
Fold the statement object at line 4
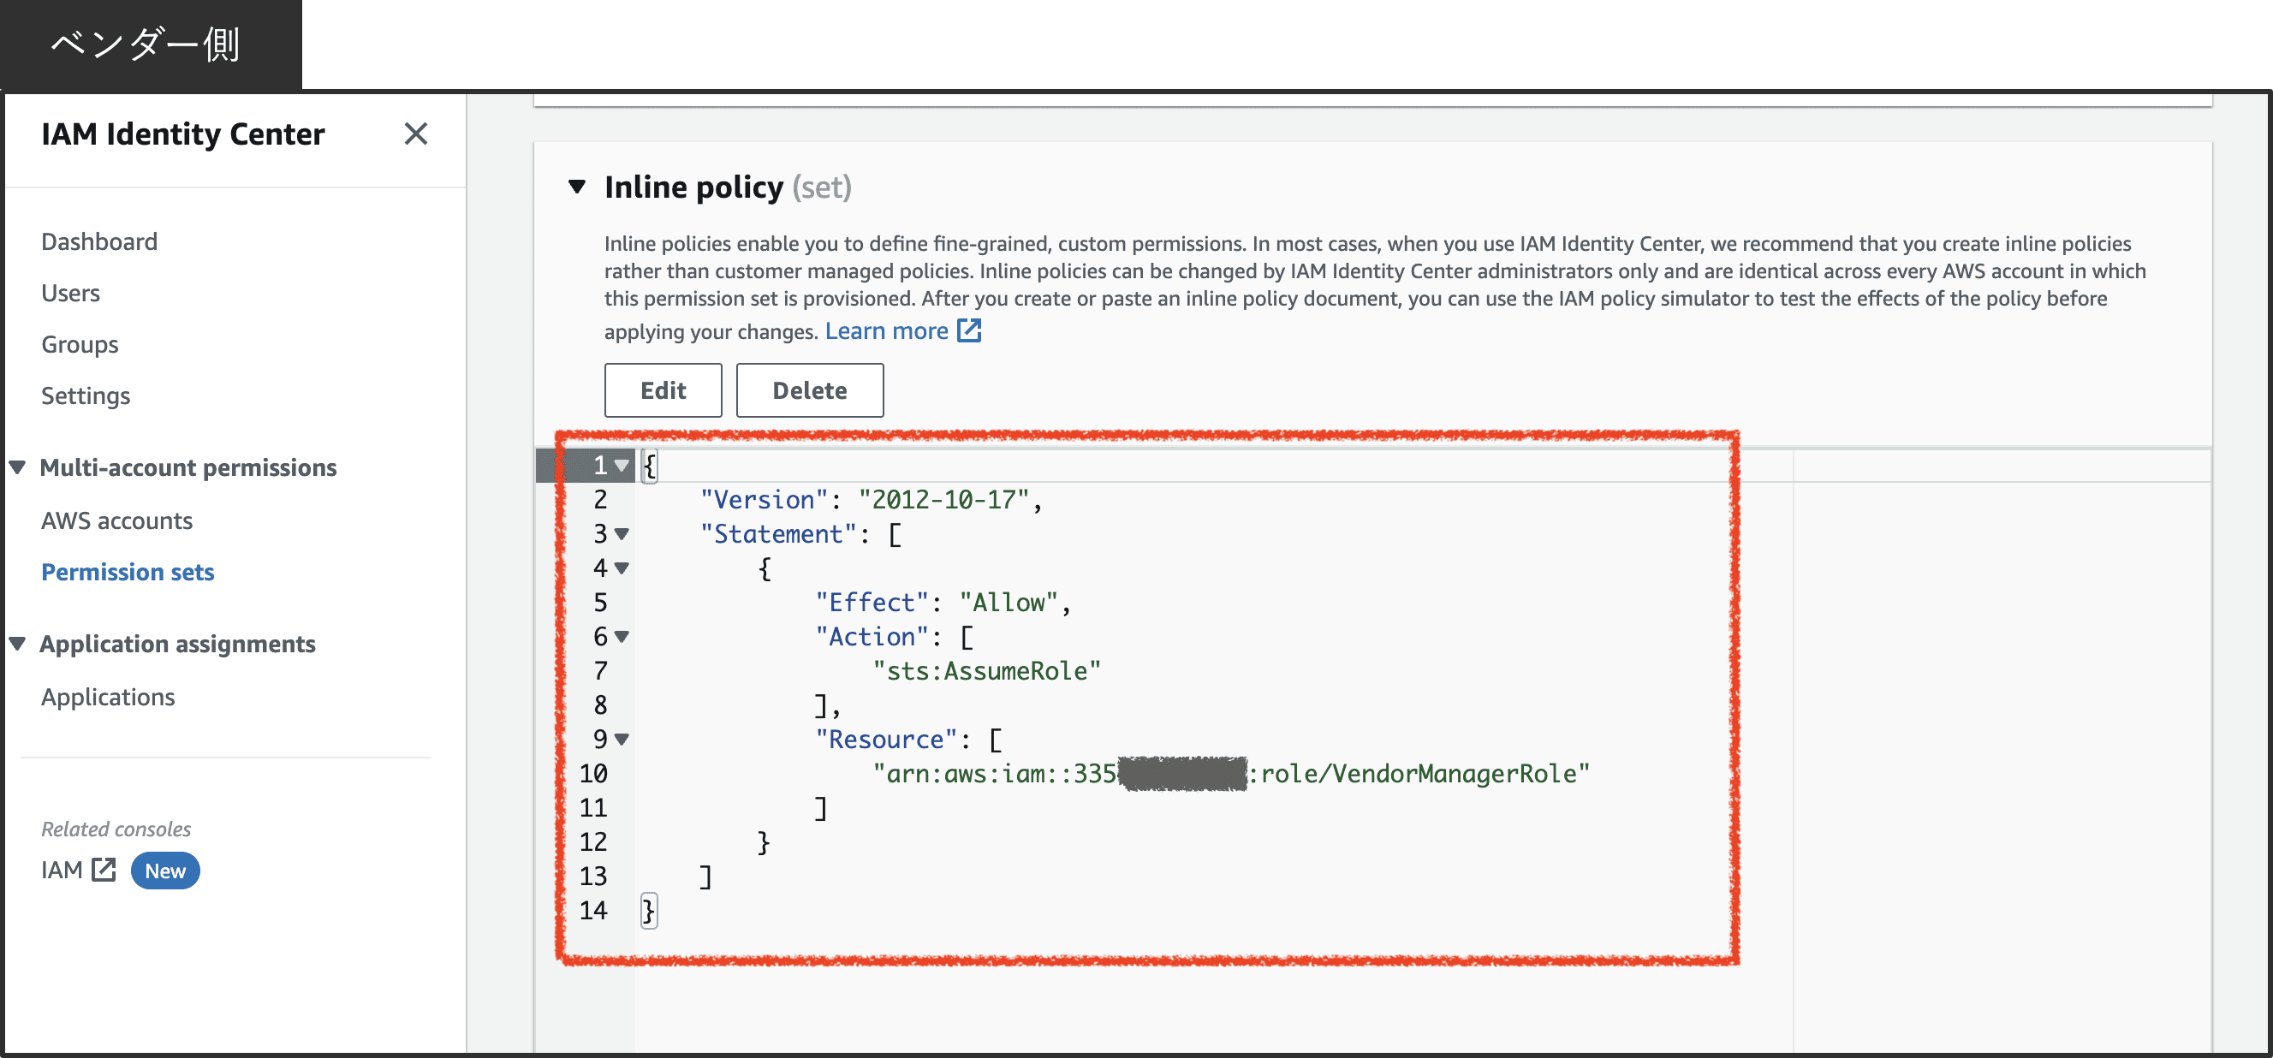point(622,568)
